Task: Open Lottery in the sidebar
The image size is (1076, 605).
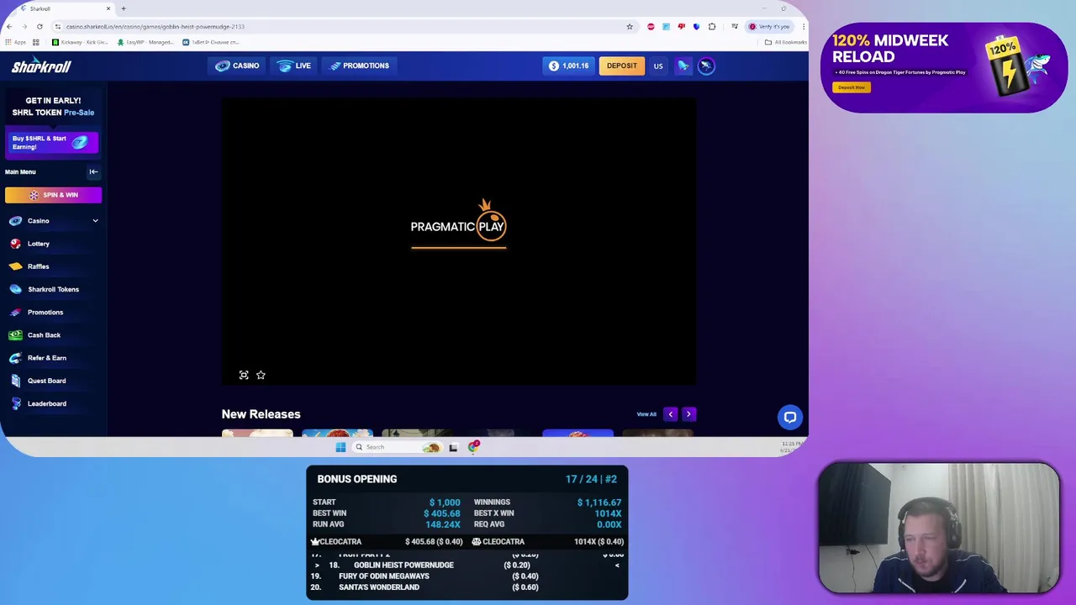Action: (39, 244)
